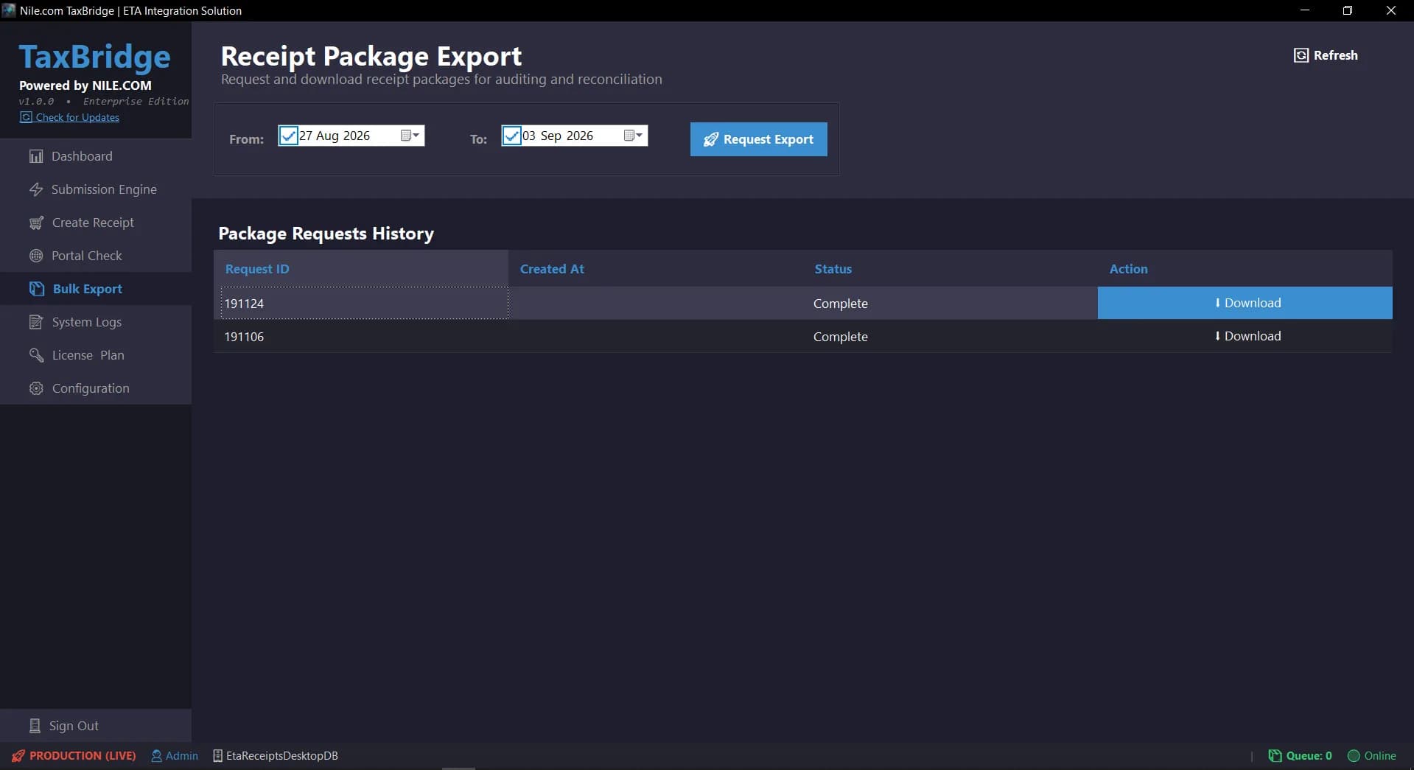This screenshot has height=770, width=1414.
Task: Click the update icon beside Check for Updates
Action: (26, 117)
